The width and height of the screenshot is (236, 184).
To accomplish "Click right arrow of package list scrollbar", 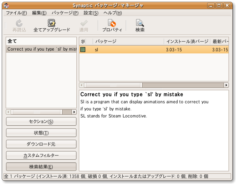I will (x=226, y=85).
